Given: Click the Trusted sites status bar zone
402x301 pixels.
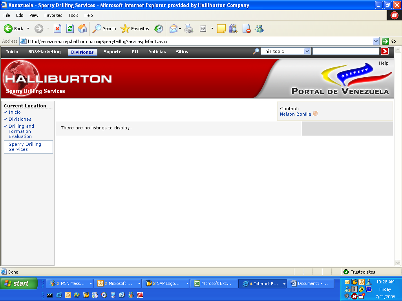Looking at the screenshot, I should coord(360,272).
